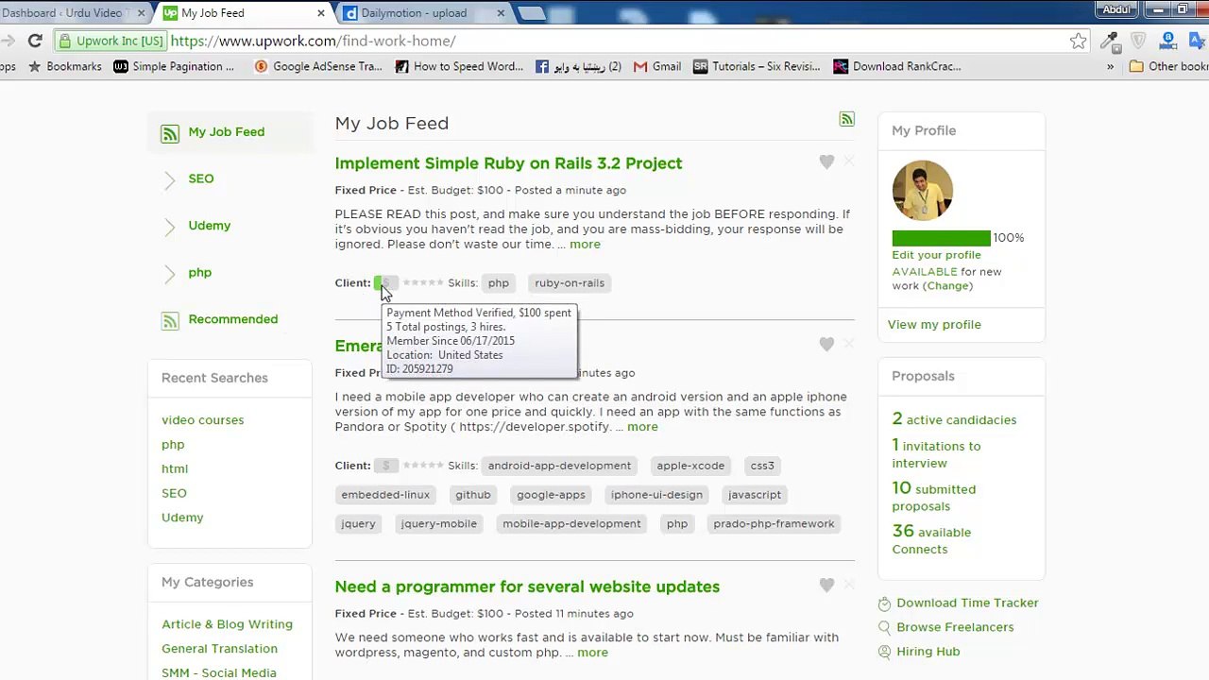1209x680 pixels.
Task: Click the Browse Freelancers search icon
Action: tap(884, 627)
